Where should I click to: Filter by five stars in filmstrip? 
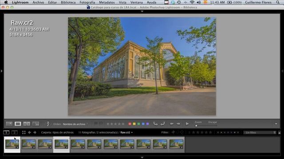[210, 132]
